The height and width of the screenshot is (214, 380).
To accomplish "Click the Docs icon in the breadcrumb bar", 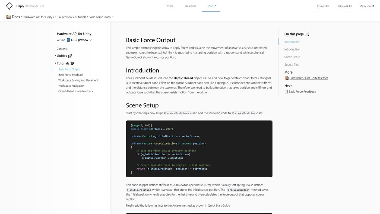I will pos(8,17).
